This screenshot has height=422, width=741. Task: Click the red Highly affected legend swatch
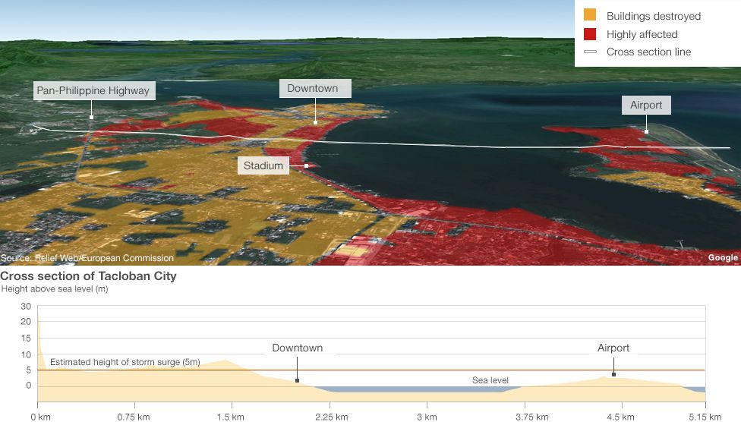pos(590,34)
